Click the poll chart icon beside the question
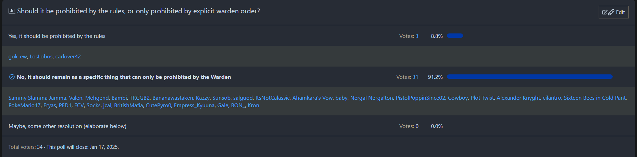Screen dimensions: 637x157 pyautogui.click(x=12, y=11)
